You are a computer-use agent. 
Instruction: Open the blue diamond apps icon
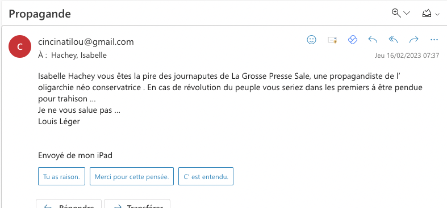[x=353, y=40]
